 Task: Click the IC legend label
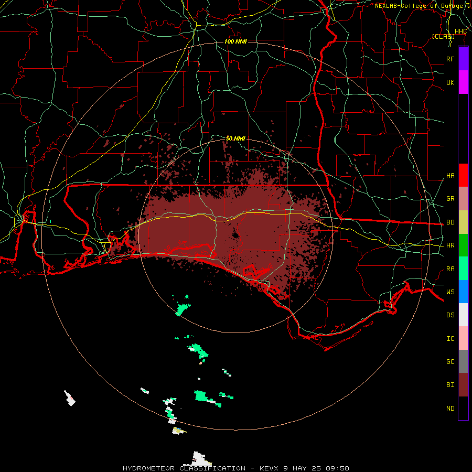point(450,339)
